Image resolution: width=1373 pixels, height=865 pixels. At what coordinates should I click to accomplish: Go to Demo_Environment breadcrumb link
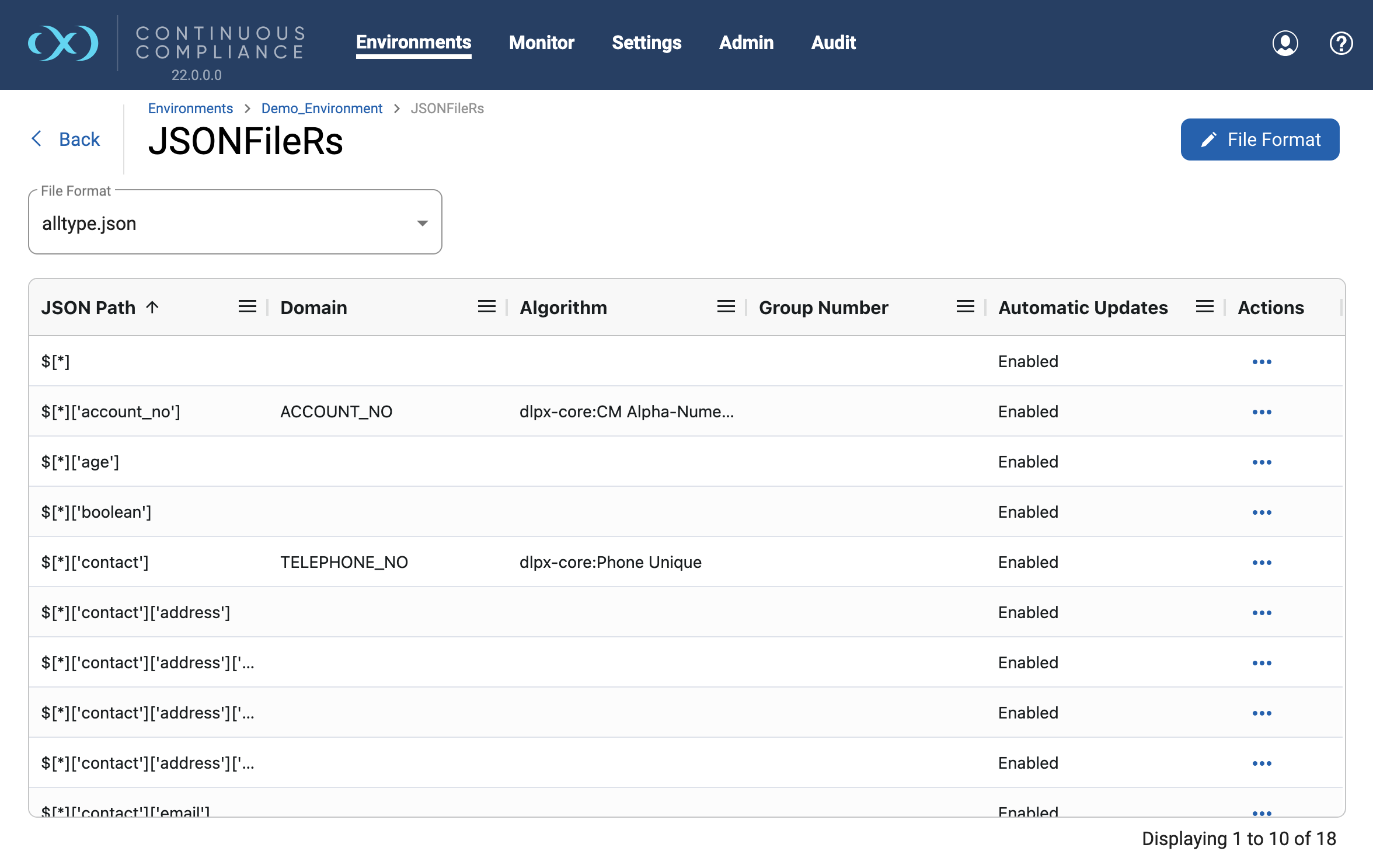click(322, 109)
